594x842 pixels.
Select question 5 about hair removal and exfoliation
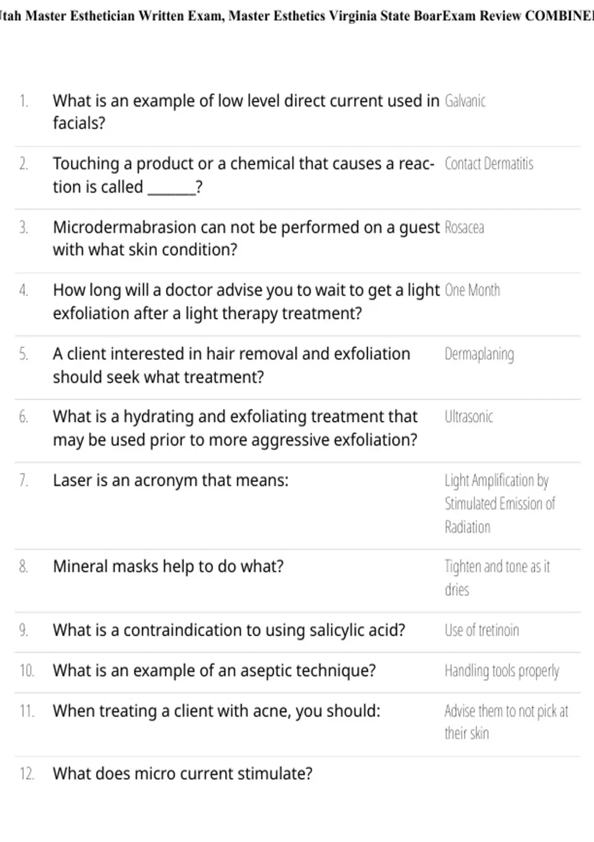(232, 366)
